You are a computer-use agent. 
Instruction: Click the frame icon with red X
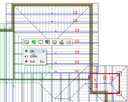[x=54, y=42]
